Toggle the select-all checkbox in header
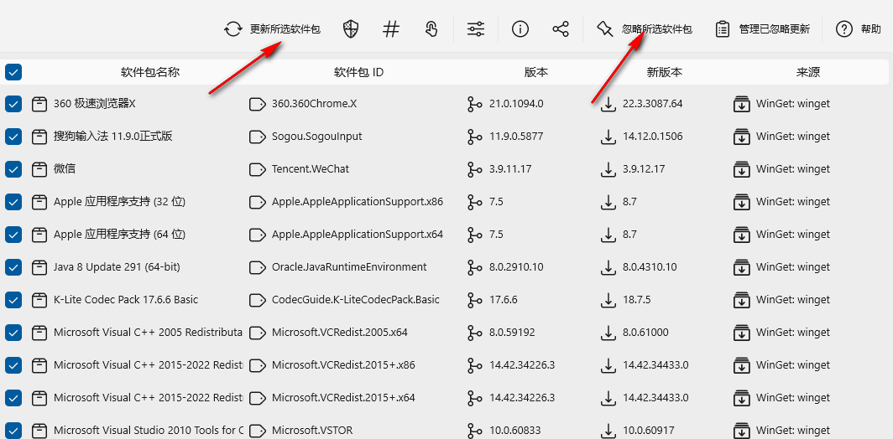 13,72
